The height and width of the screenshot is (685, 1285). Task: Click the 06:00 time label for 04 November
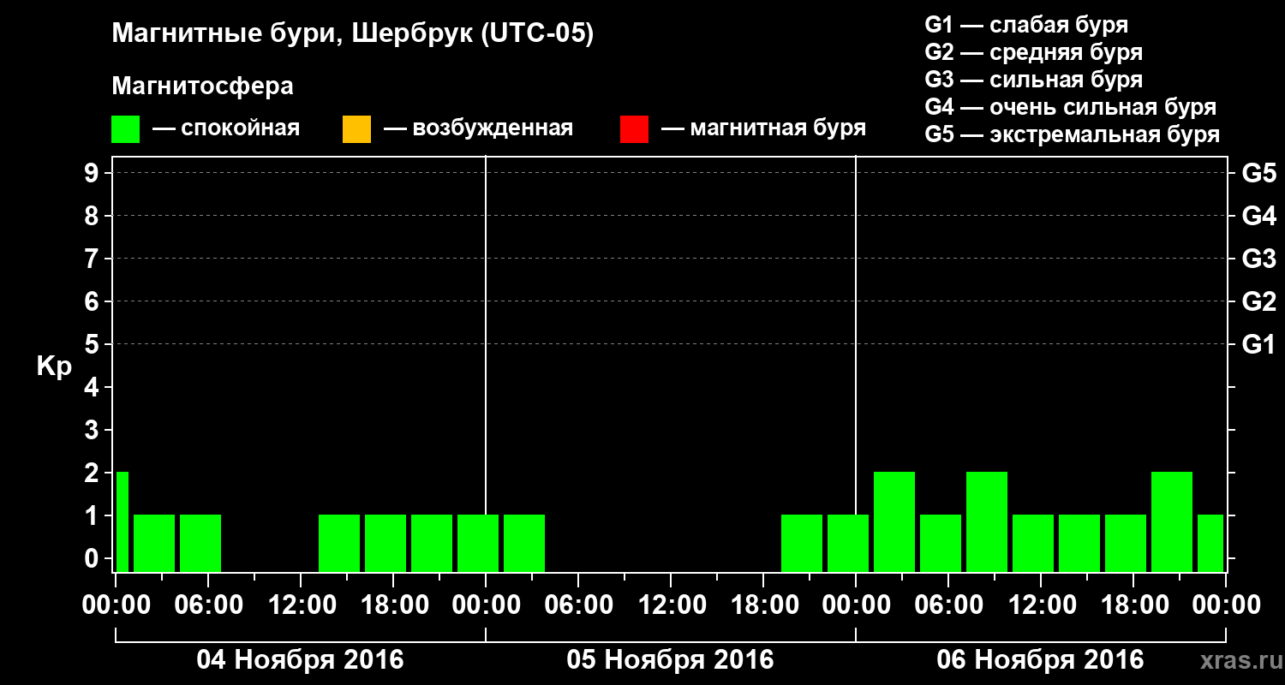point(208,605)
